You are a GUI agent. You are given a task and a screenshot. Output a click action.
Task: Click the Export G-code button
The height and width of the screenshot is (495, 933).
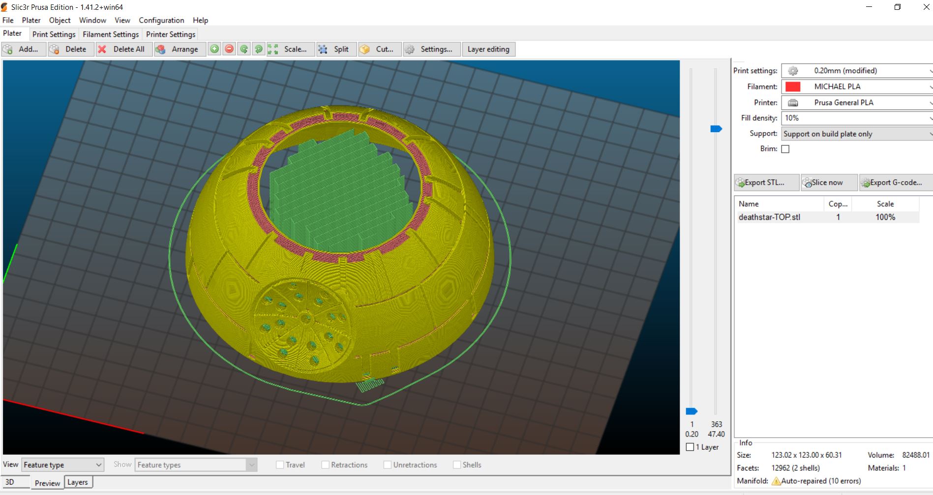(896, 183)
